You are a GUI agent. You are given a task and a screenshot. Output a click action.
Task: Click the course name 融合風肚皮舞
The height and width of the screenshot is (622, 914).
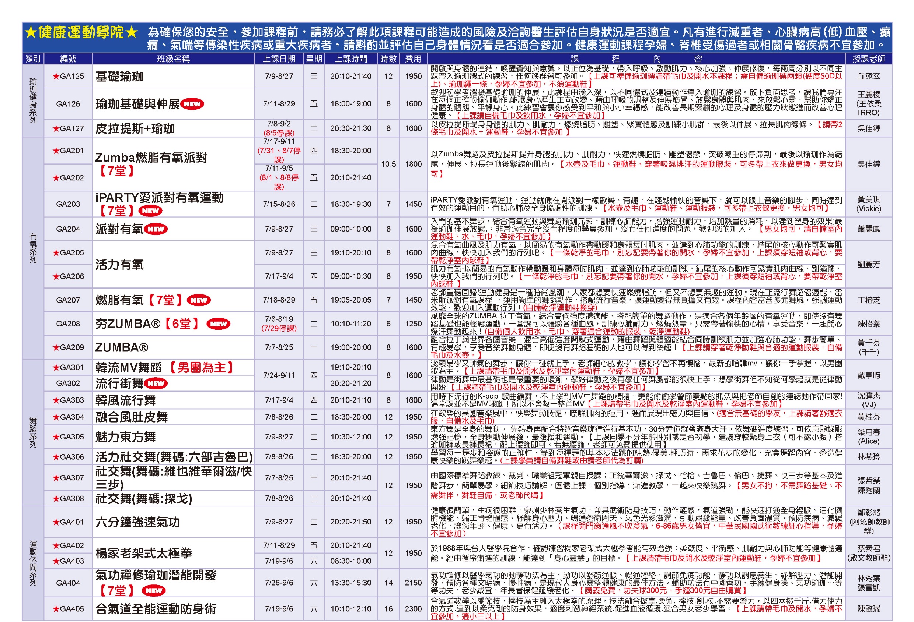tap(132, 417)
